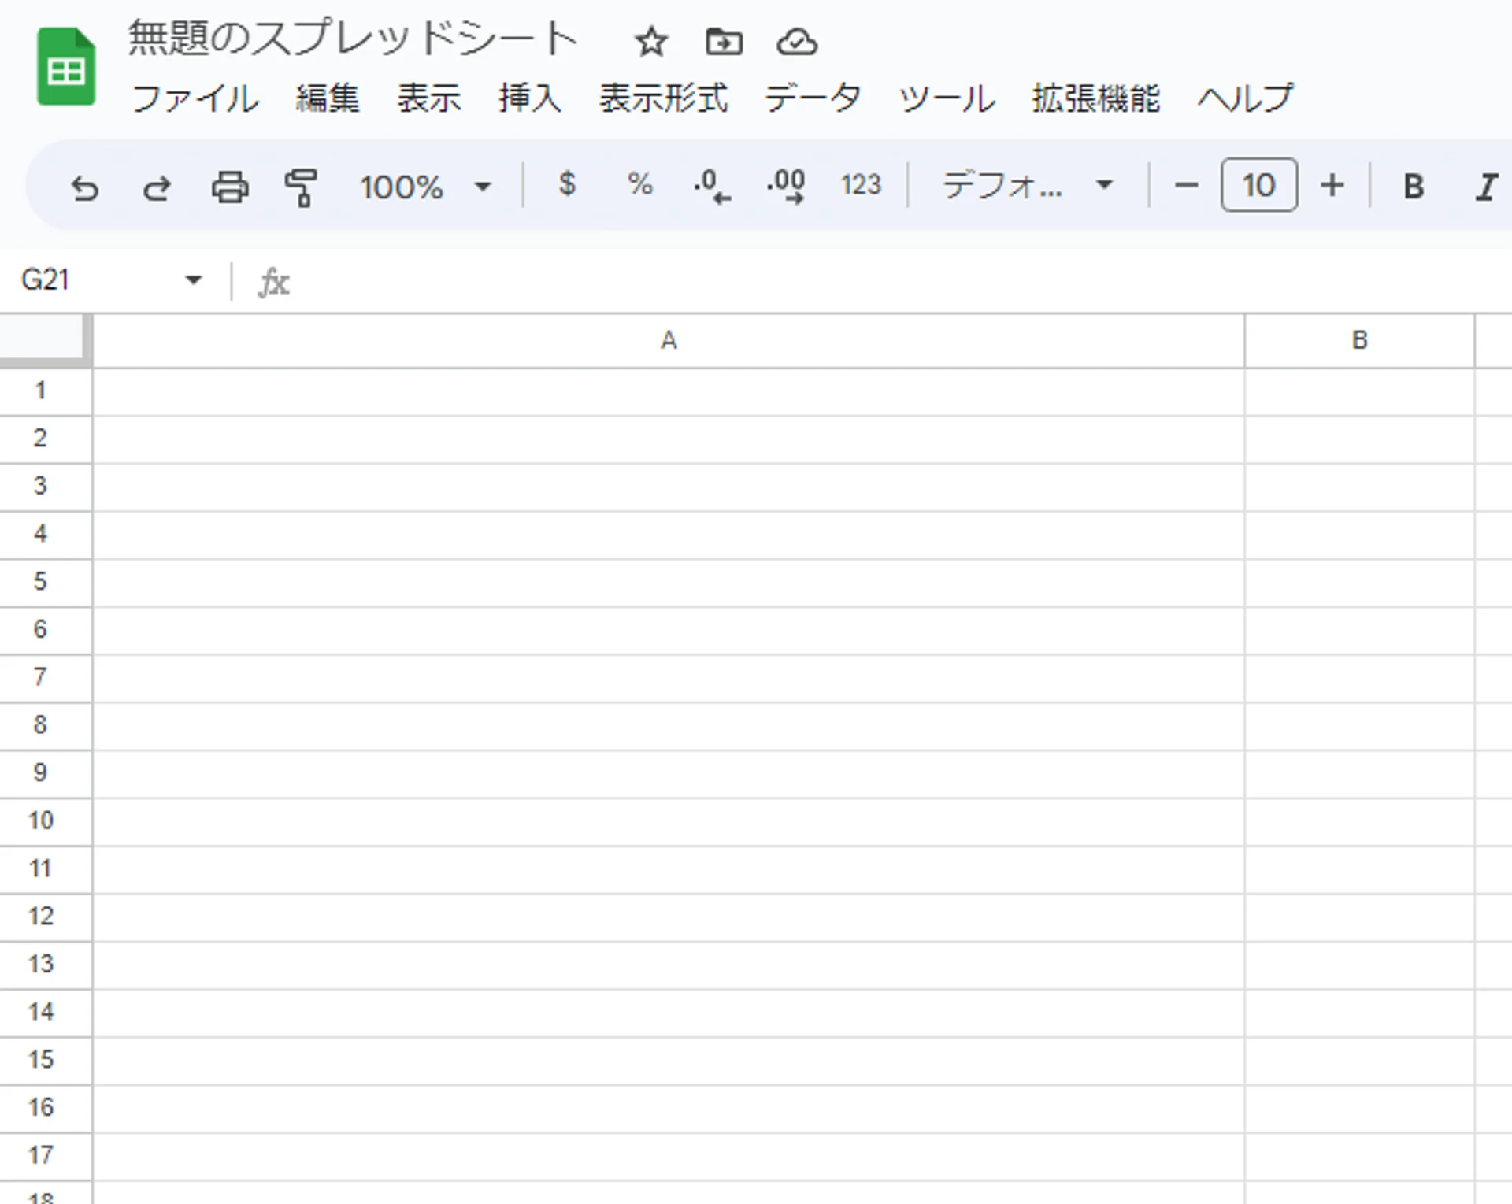1512x1204 pixels.
Task: Select the paint format roller tool
Action: click(301, 187)
